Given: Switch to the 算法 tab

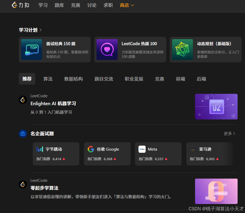Looking at the screenshot, I should pos(48,79).
